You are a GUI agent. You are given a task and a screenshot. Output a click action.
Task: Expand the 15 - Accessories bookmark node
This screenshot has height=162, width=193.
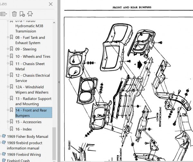[8, 121]
